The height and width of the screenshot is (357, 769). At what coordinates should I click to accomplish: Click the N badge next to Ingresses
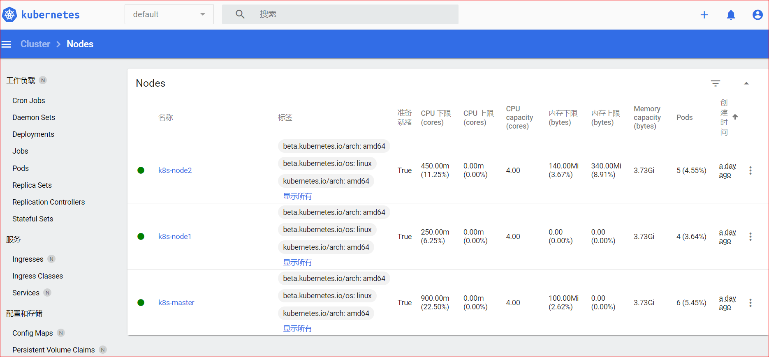[x=51, y=259]
